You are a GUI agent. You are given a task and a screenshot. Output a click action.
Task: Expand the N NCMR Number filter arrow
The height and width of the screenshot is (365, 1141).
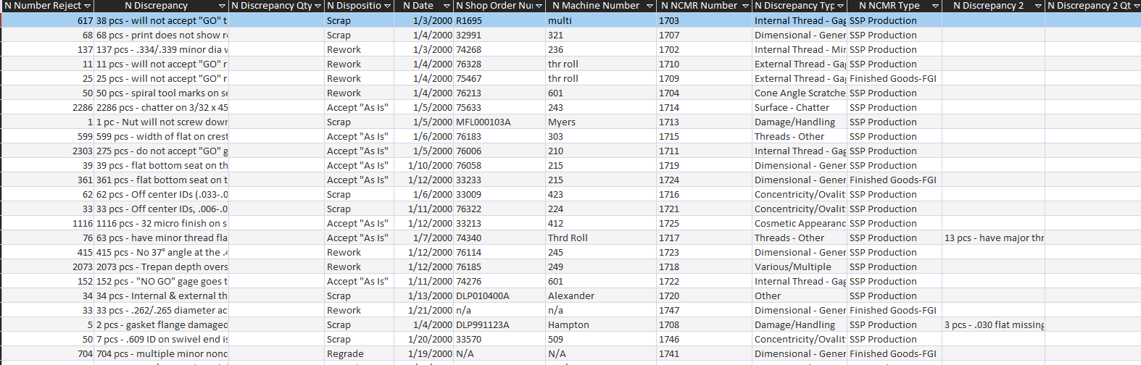coord(744,6)
